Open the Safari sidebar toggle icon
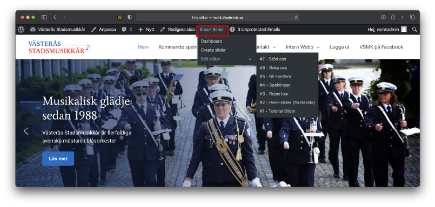Screen dimensions: 435x207 click(x=44, y=17)
